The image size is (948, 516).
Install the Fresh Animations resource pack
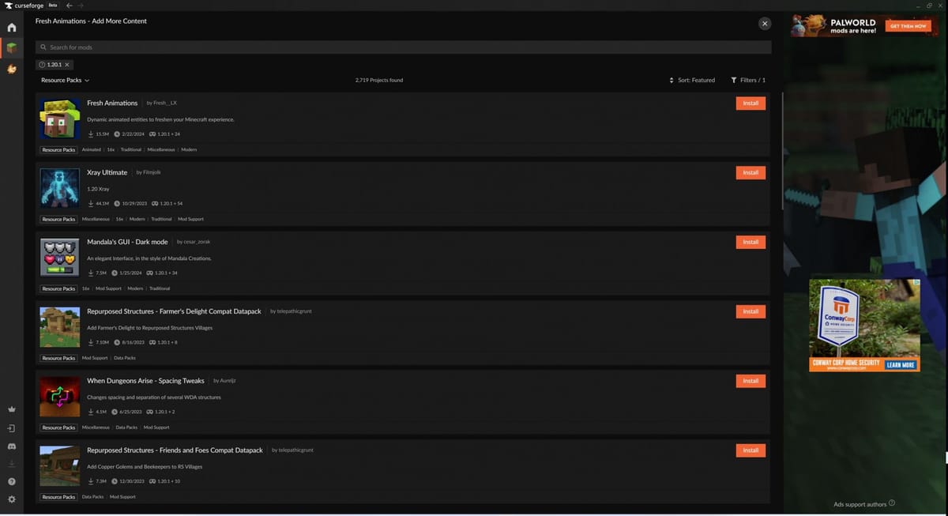pos(750,104)
